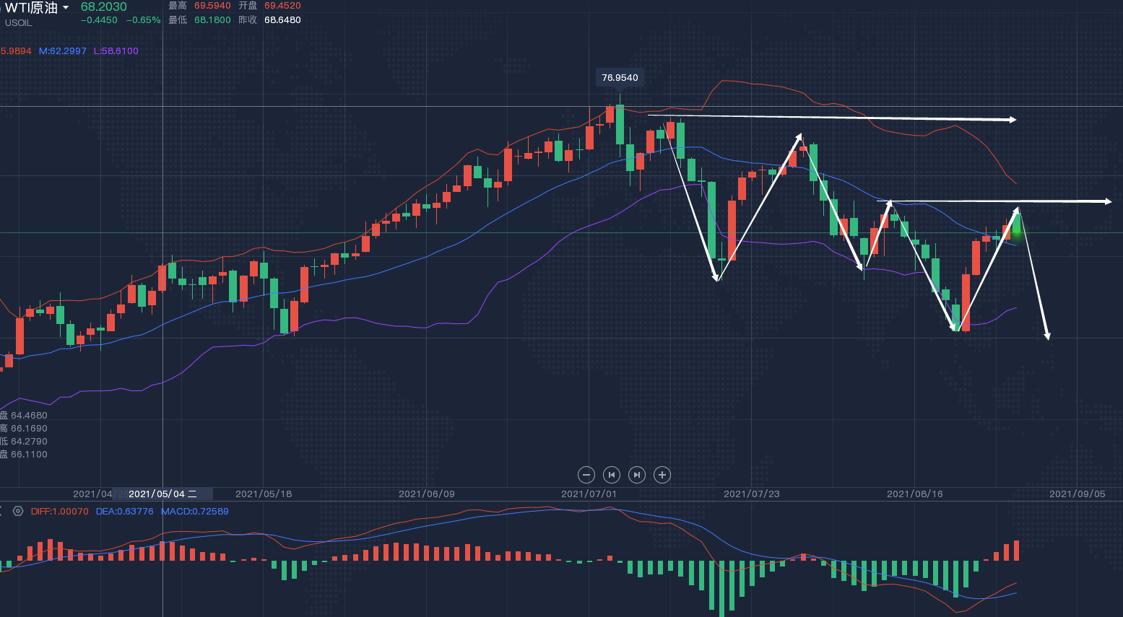Screen dimensions: 1123x617
Task: Open the WTI原油 symbol dropdown arrow
Action: tap(66, 8)
